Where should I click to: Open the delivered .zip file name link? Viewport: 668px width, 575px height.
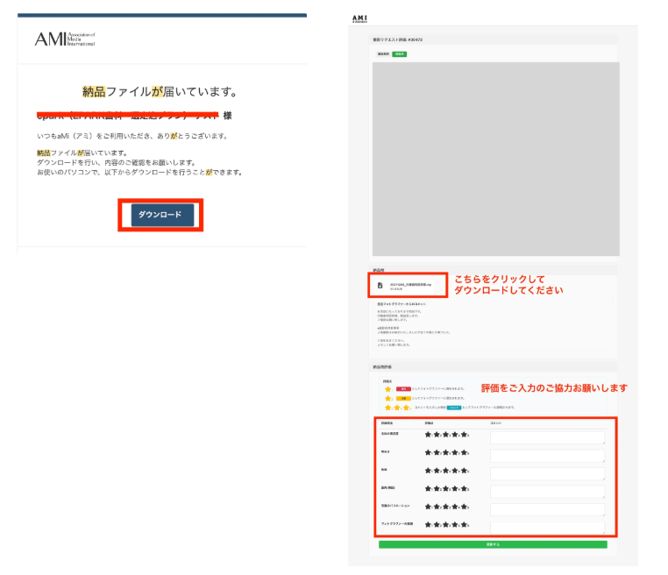tap(410, 285)
